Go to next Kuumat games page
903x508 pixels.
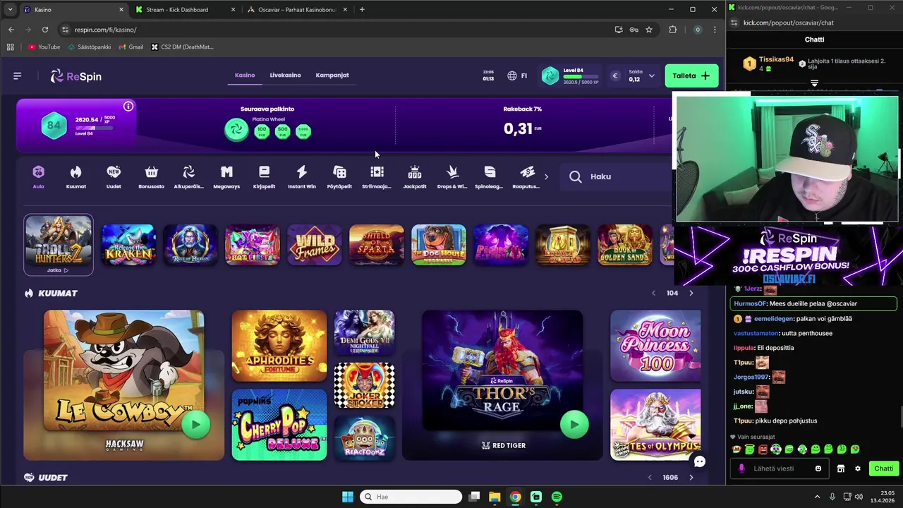pos(691,293)
